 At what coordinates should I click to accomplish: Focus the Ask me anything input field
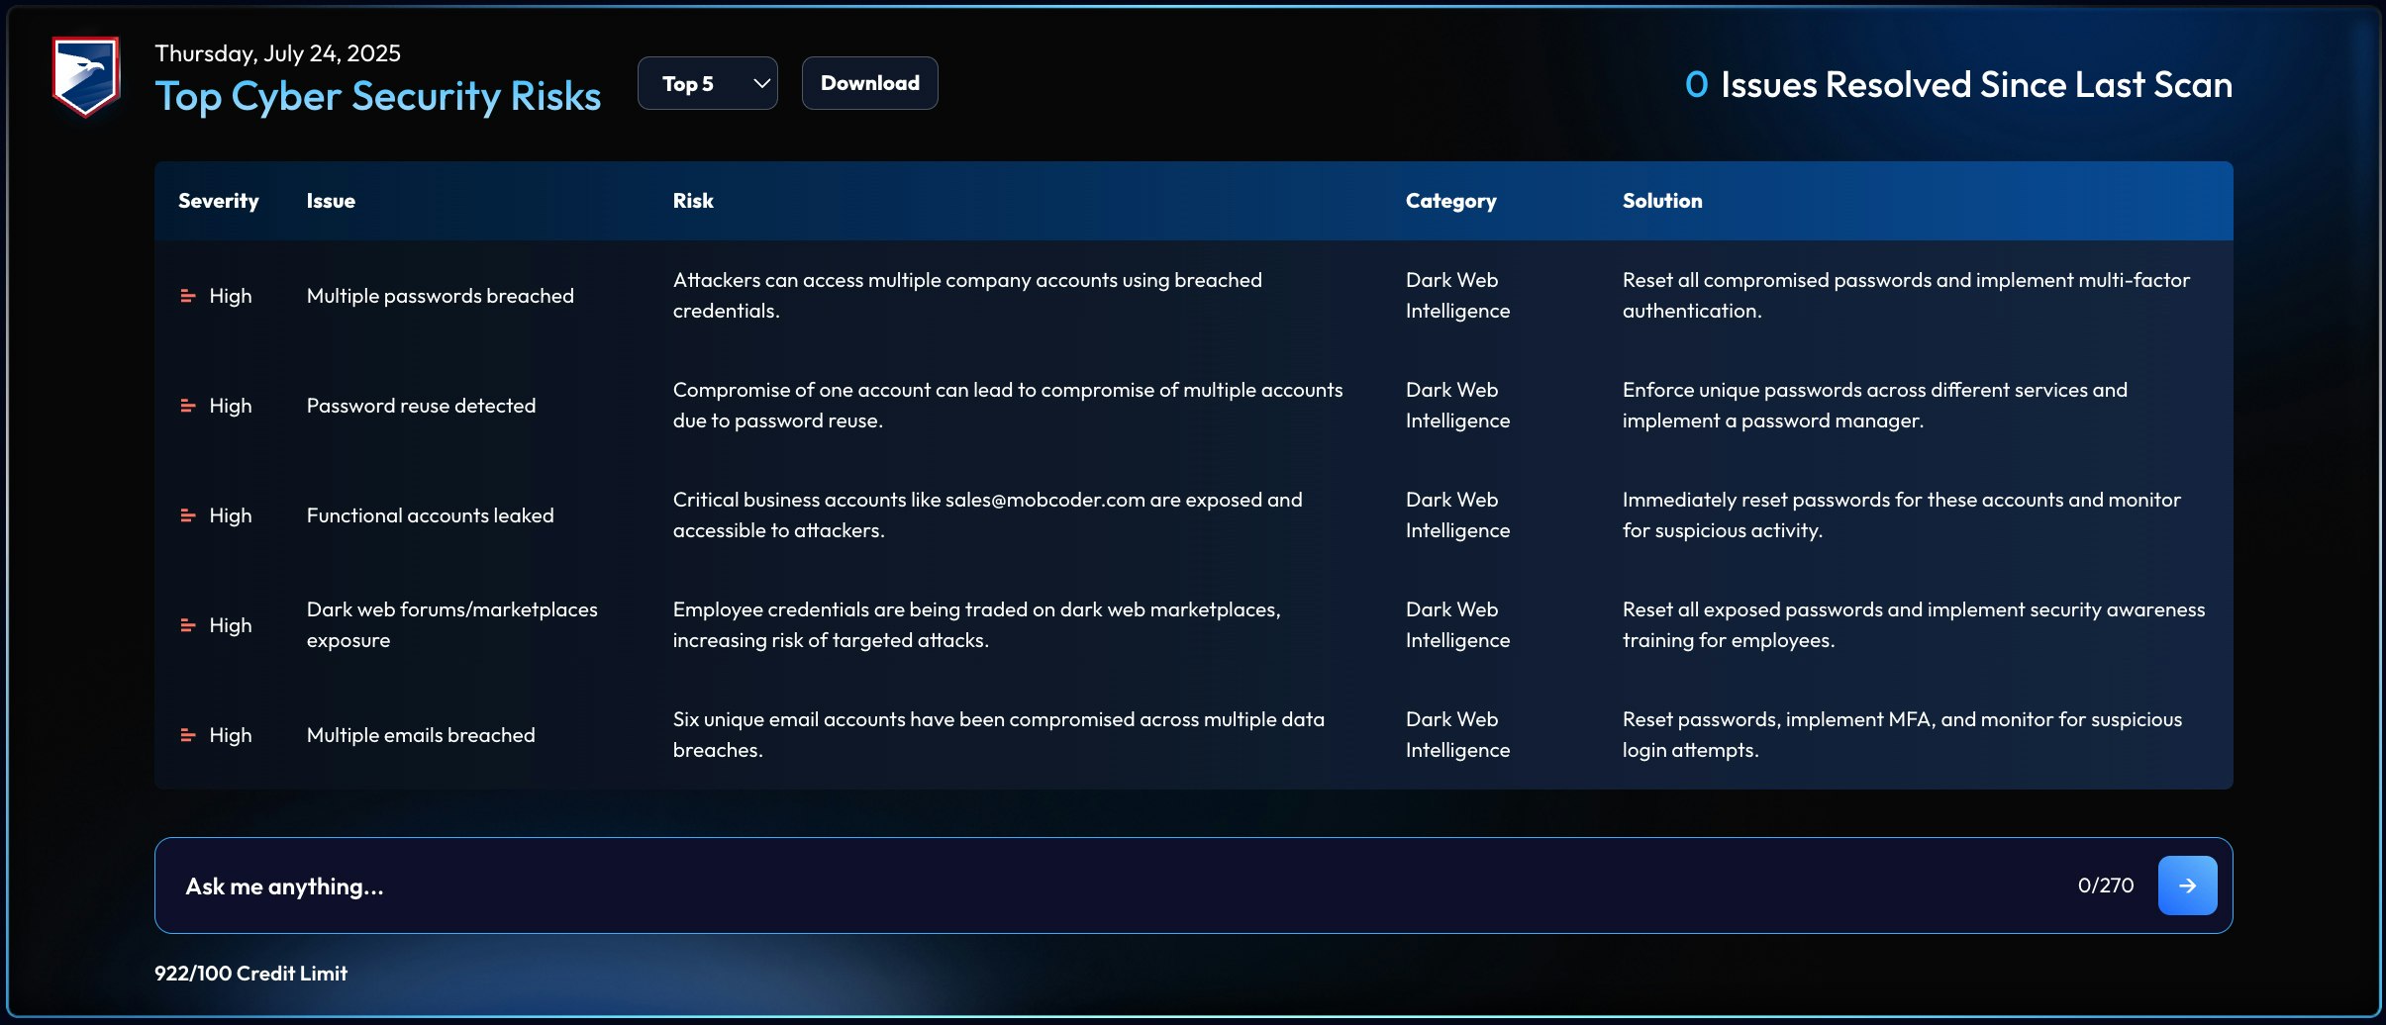pyautogui.click(x=1193, y=885)
